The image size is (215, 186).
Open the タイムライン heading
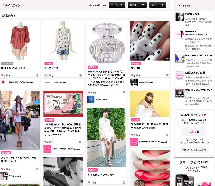coord(12,5)
